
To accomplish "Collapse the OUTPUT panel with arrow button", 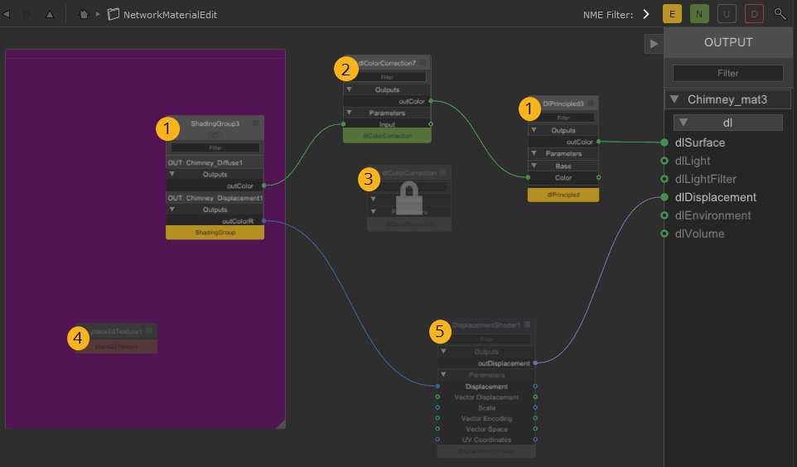I will coord(654,44).
